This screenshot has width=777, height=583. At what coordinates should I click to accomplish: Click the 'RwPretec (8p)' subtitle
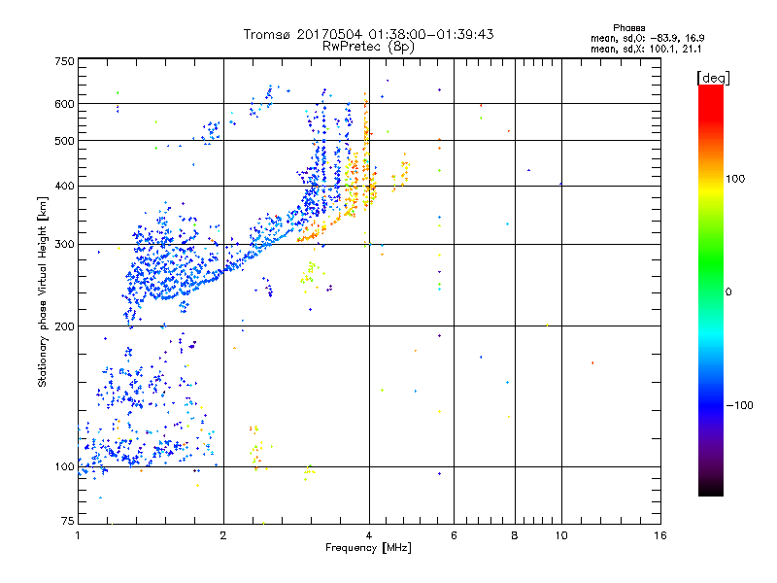tap(368, 47)
